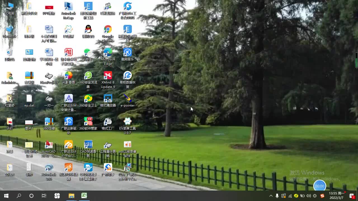Select 4-雷合项目 Word document icon

(49, 34)
